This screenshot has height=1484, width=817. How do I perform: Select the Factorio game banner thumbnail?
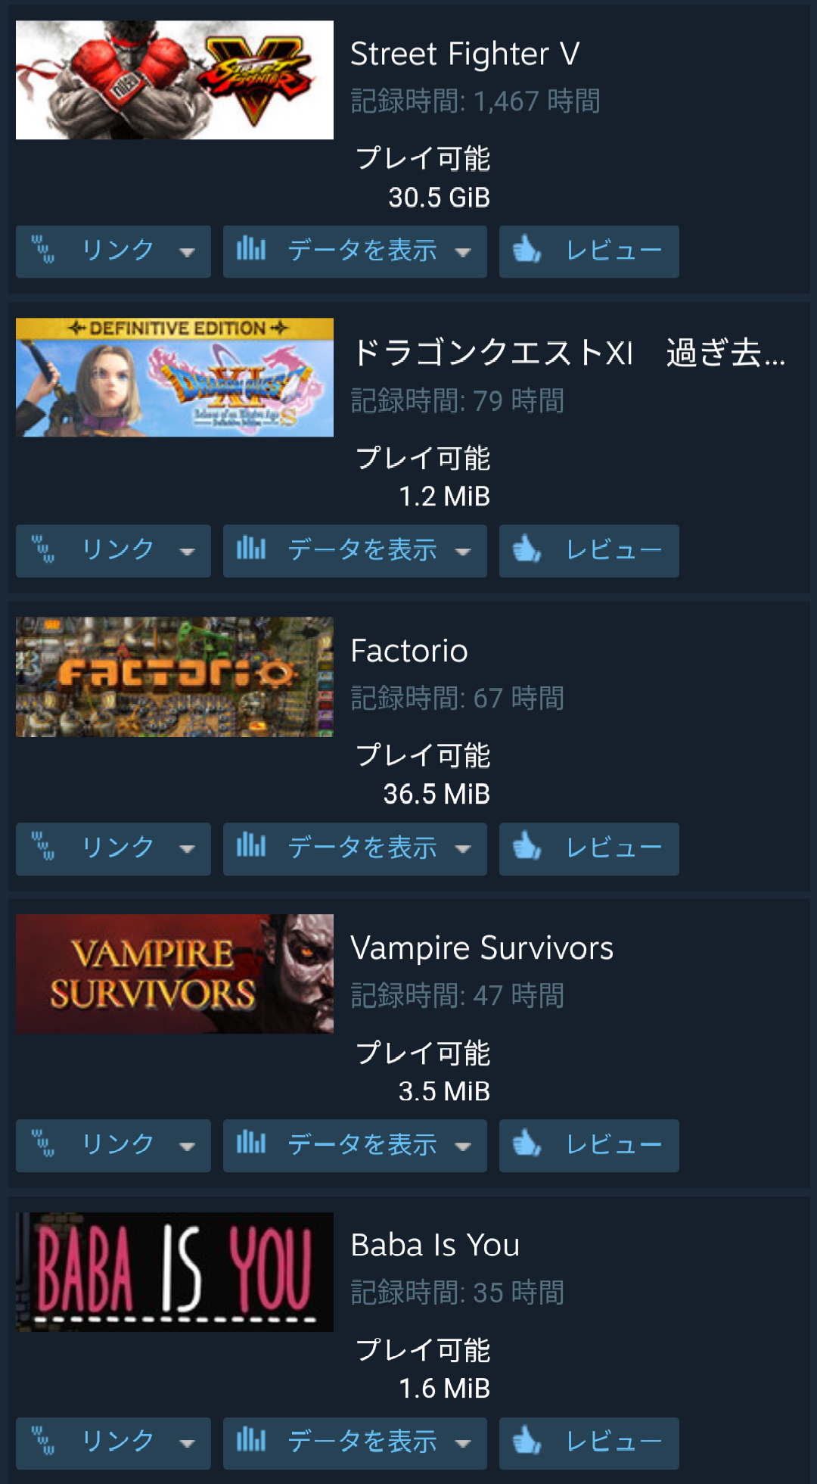(x=175, y=677)
